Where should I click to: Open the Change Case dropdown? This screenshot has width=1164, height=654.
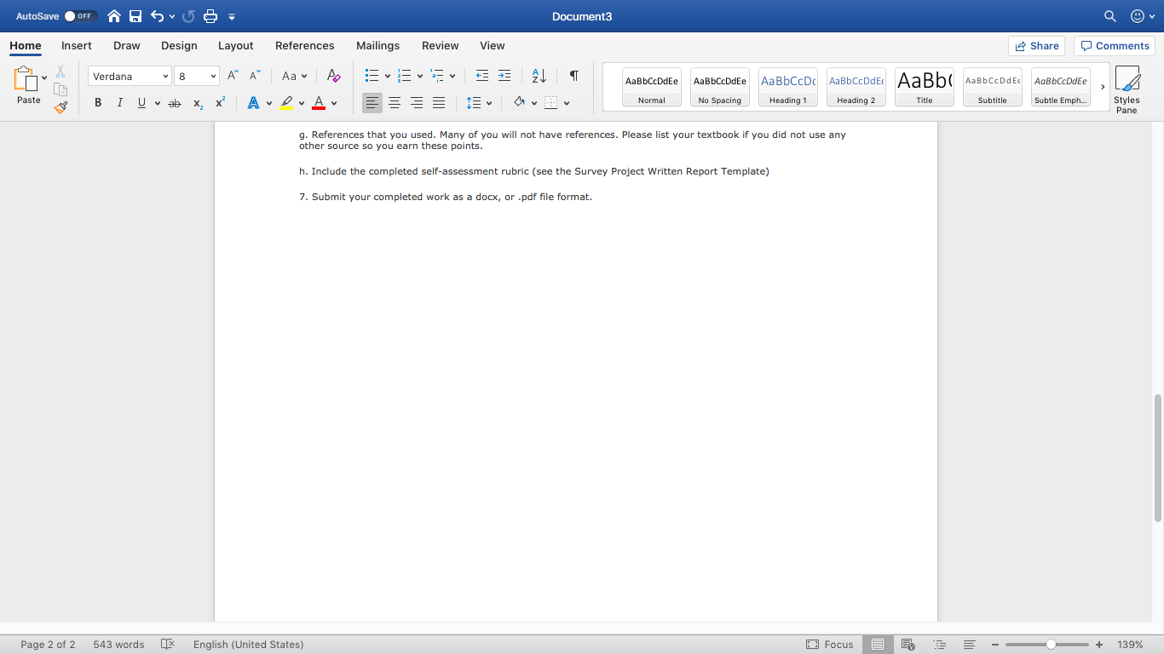point(294,76)
